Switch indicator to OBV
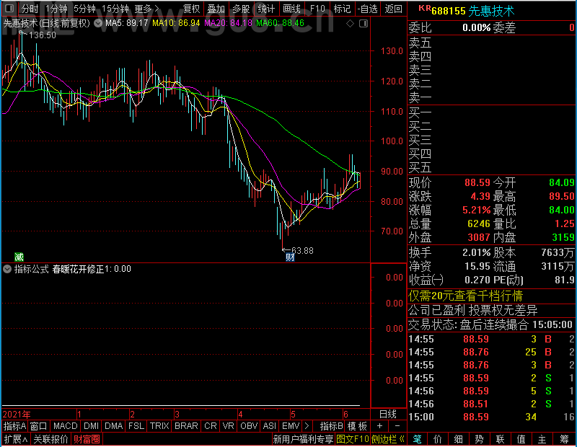Screen dimensions: 577x447 click(x=249, y=426)
